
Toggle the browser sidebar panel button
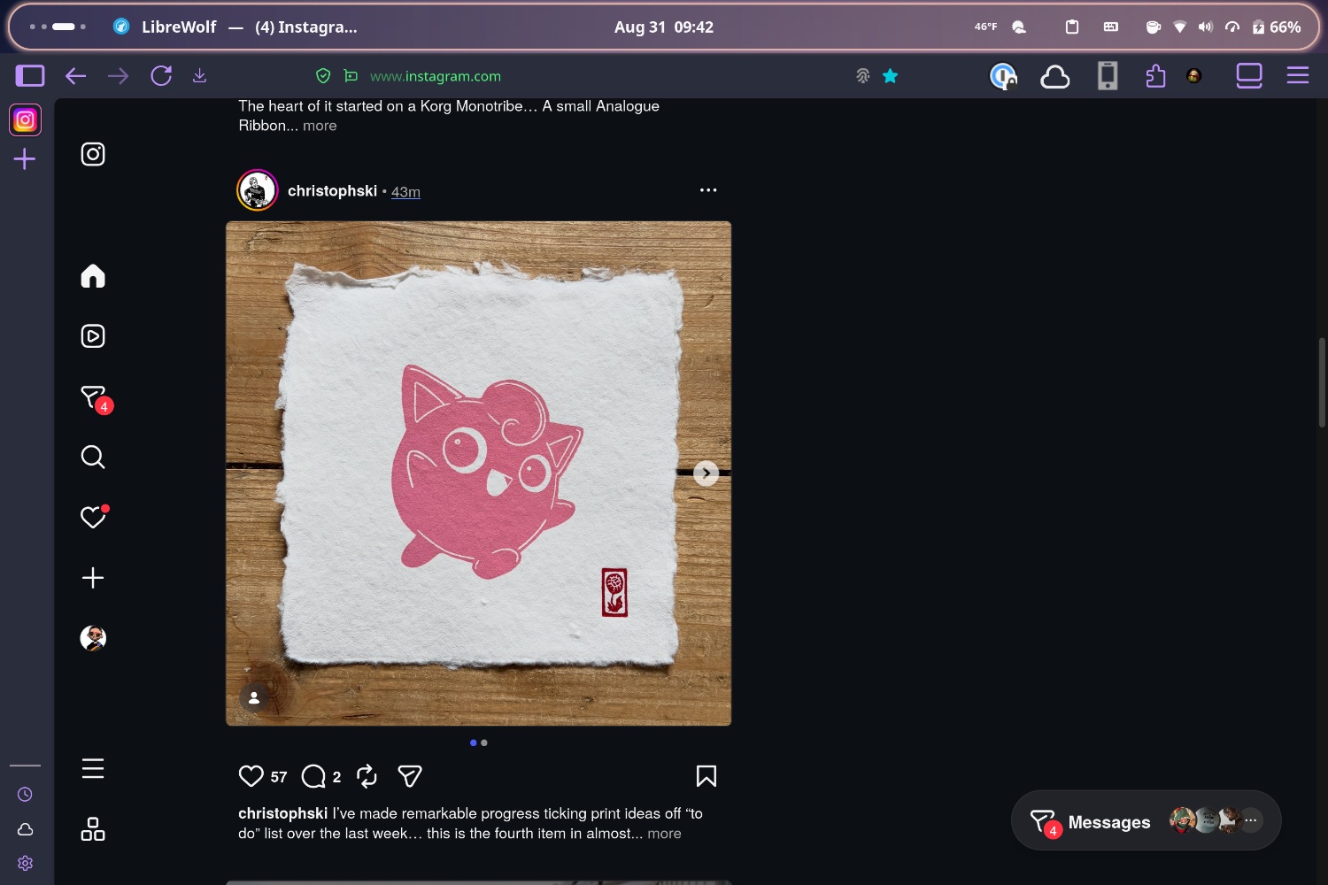pos(30,76)
